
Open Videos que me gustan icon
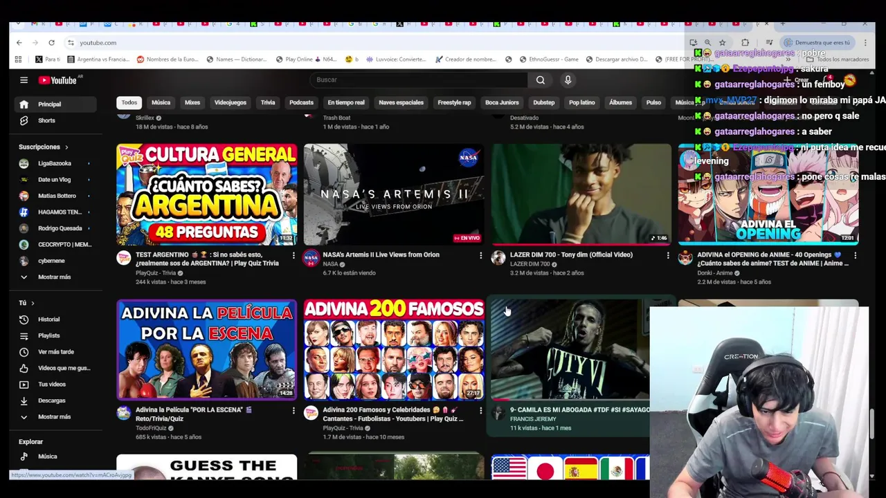click(x=24, y=369)
